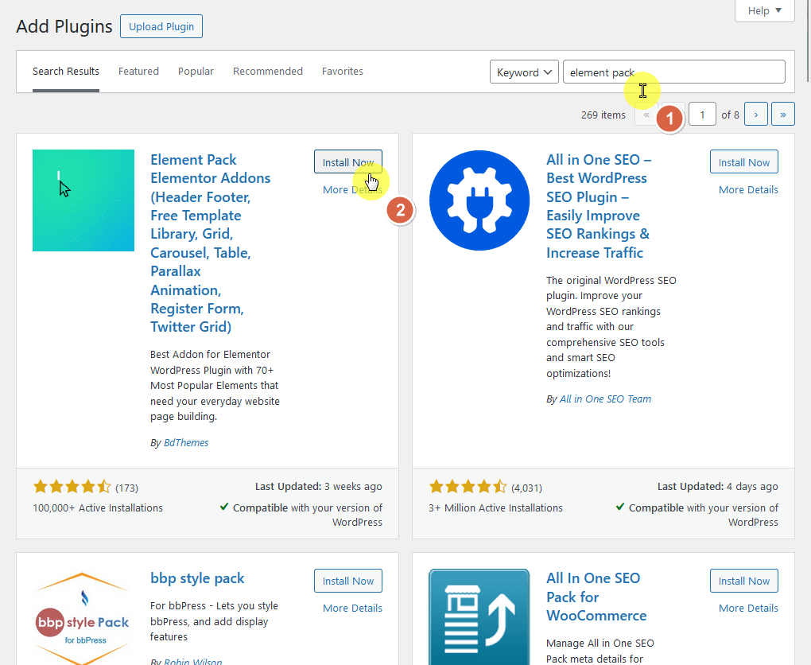Go to the next results page
Image resolution: width=811 pixels, height=665 pixels.
click(x=755, y=114)
